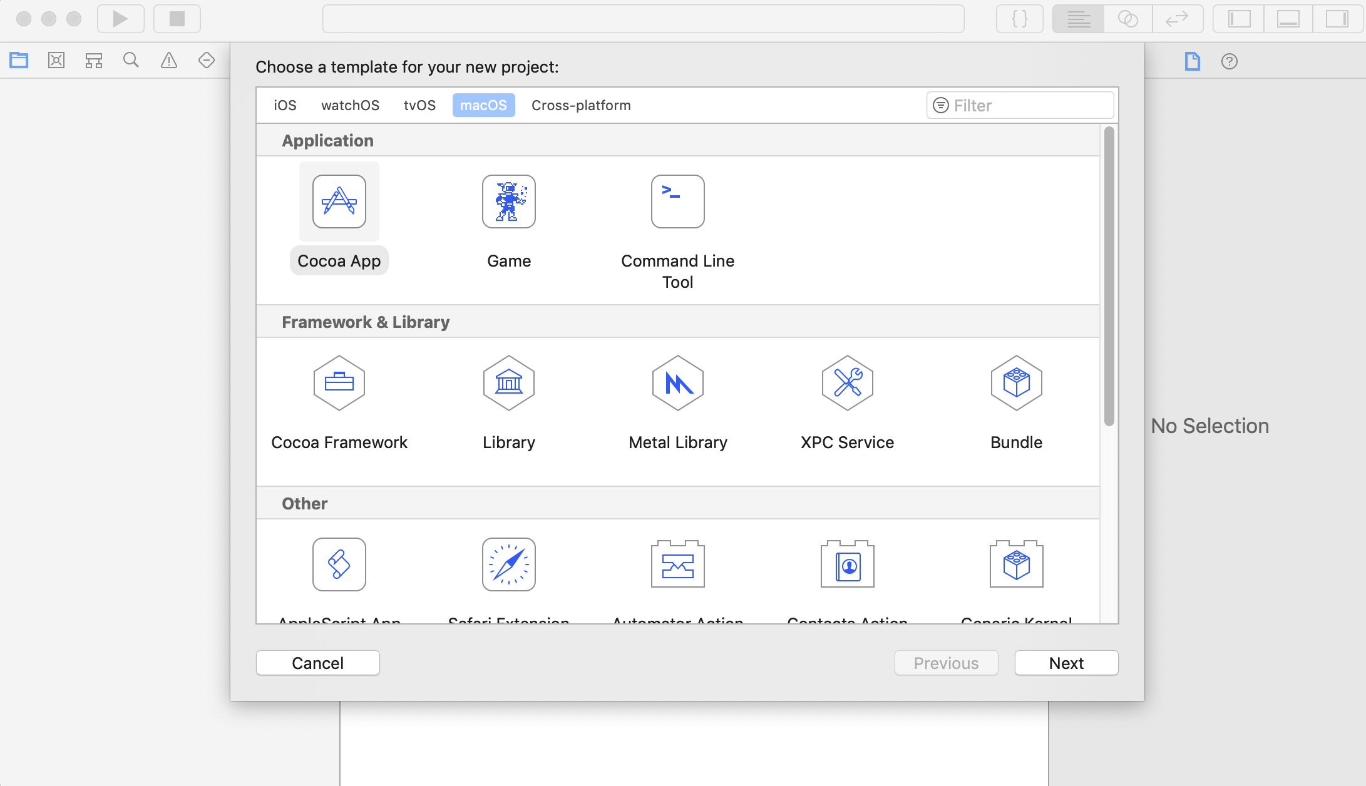Show the Quick Help inspector
The image size is (1366, 786).
coord(1229,61)
